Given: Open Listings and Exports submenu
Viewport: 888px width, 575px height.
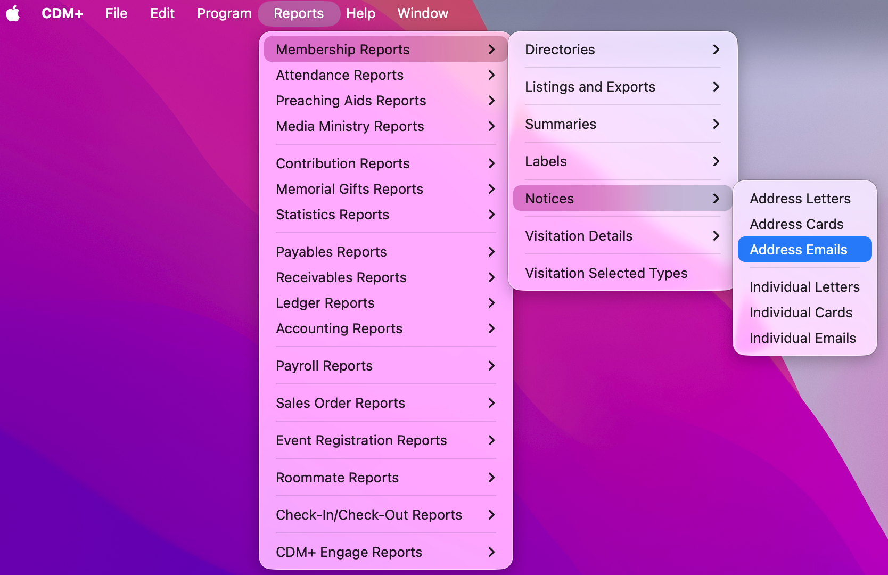Looking at the screenshot, I should tap(623, 87).
